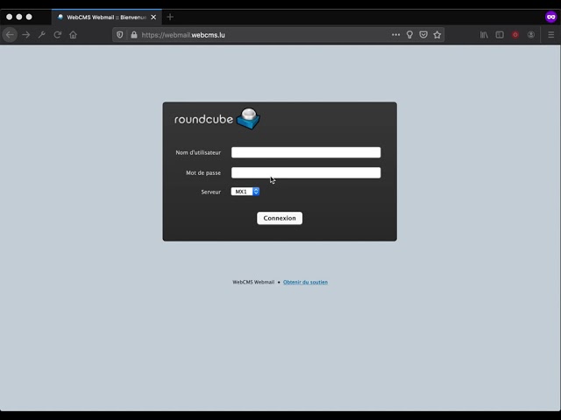Go back with the browser back arrow
The height and width of the screenshot is (420, 561).
tap(10, 35)
